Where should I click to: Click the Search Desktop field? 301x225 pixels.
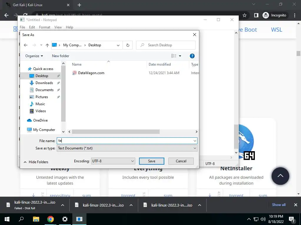point(166,45)
